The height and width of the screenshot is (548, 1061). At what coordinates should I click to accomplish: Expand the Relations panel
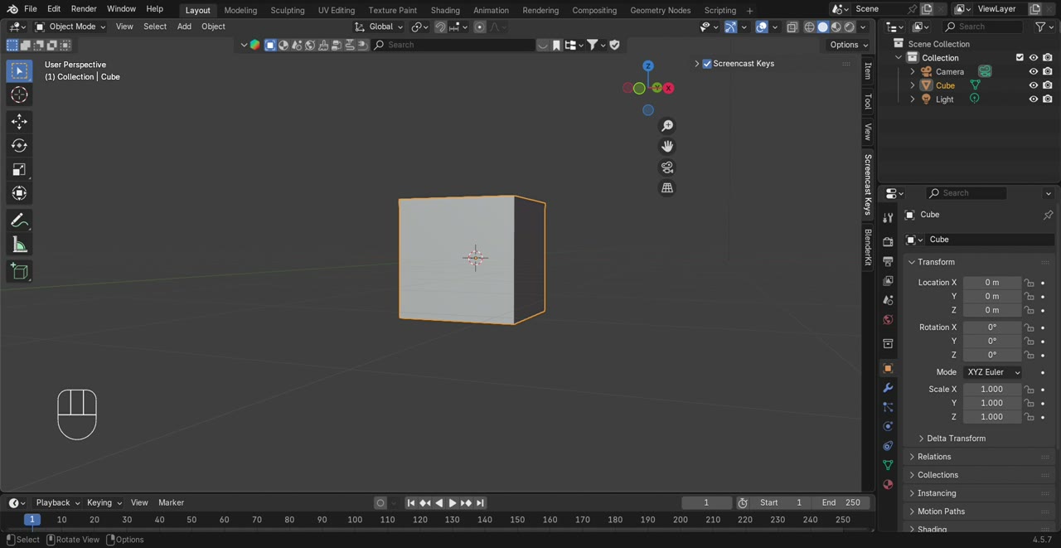coord(934,457)
